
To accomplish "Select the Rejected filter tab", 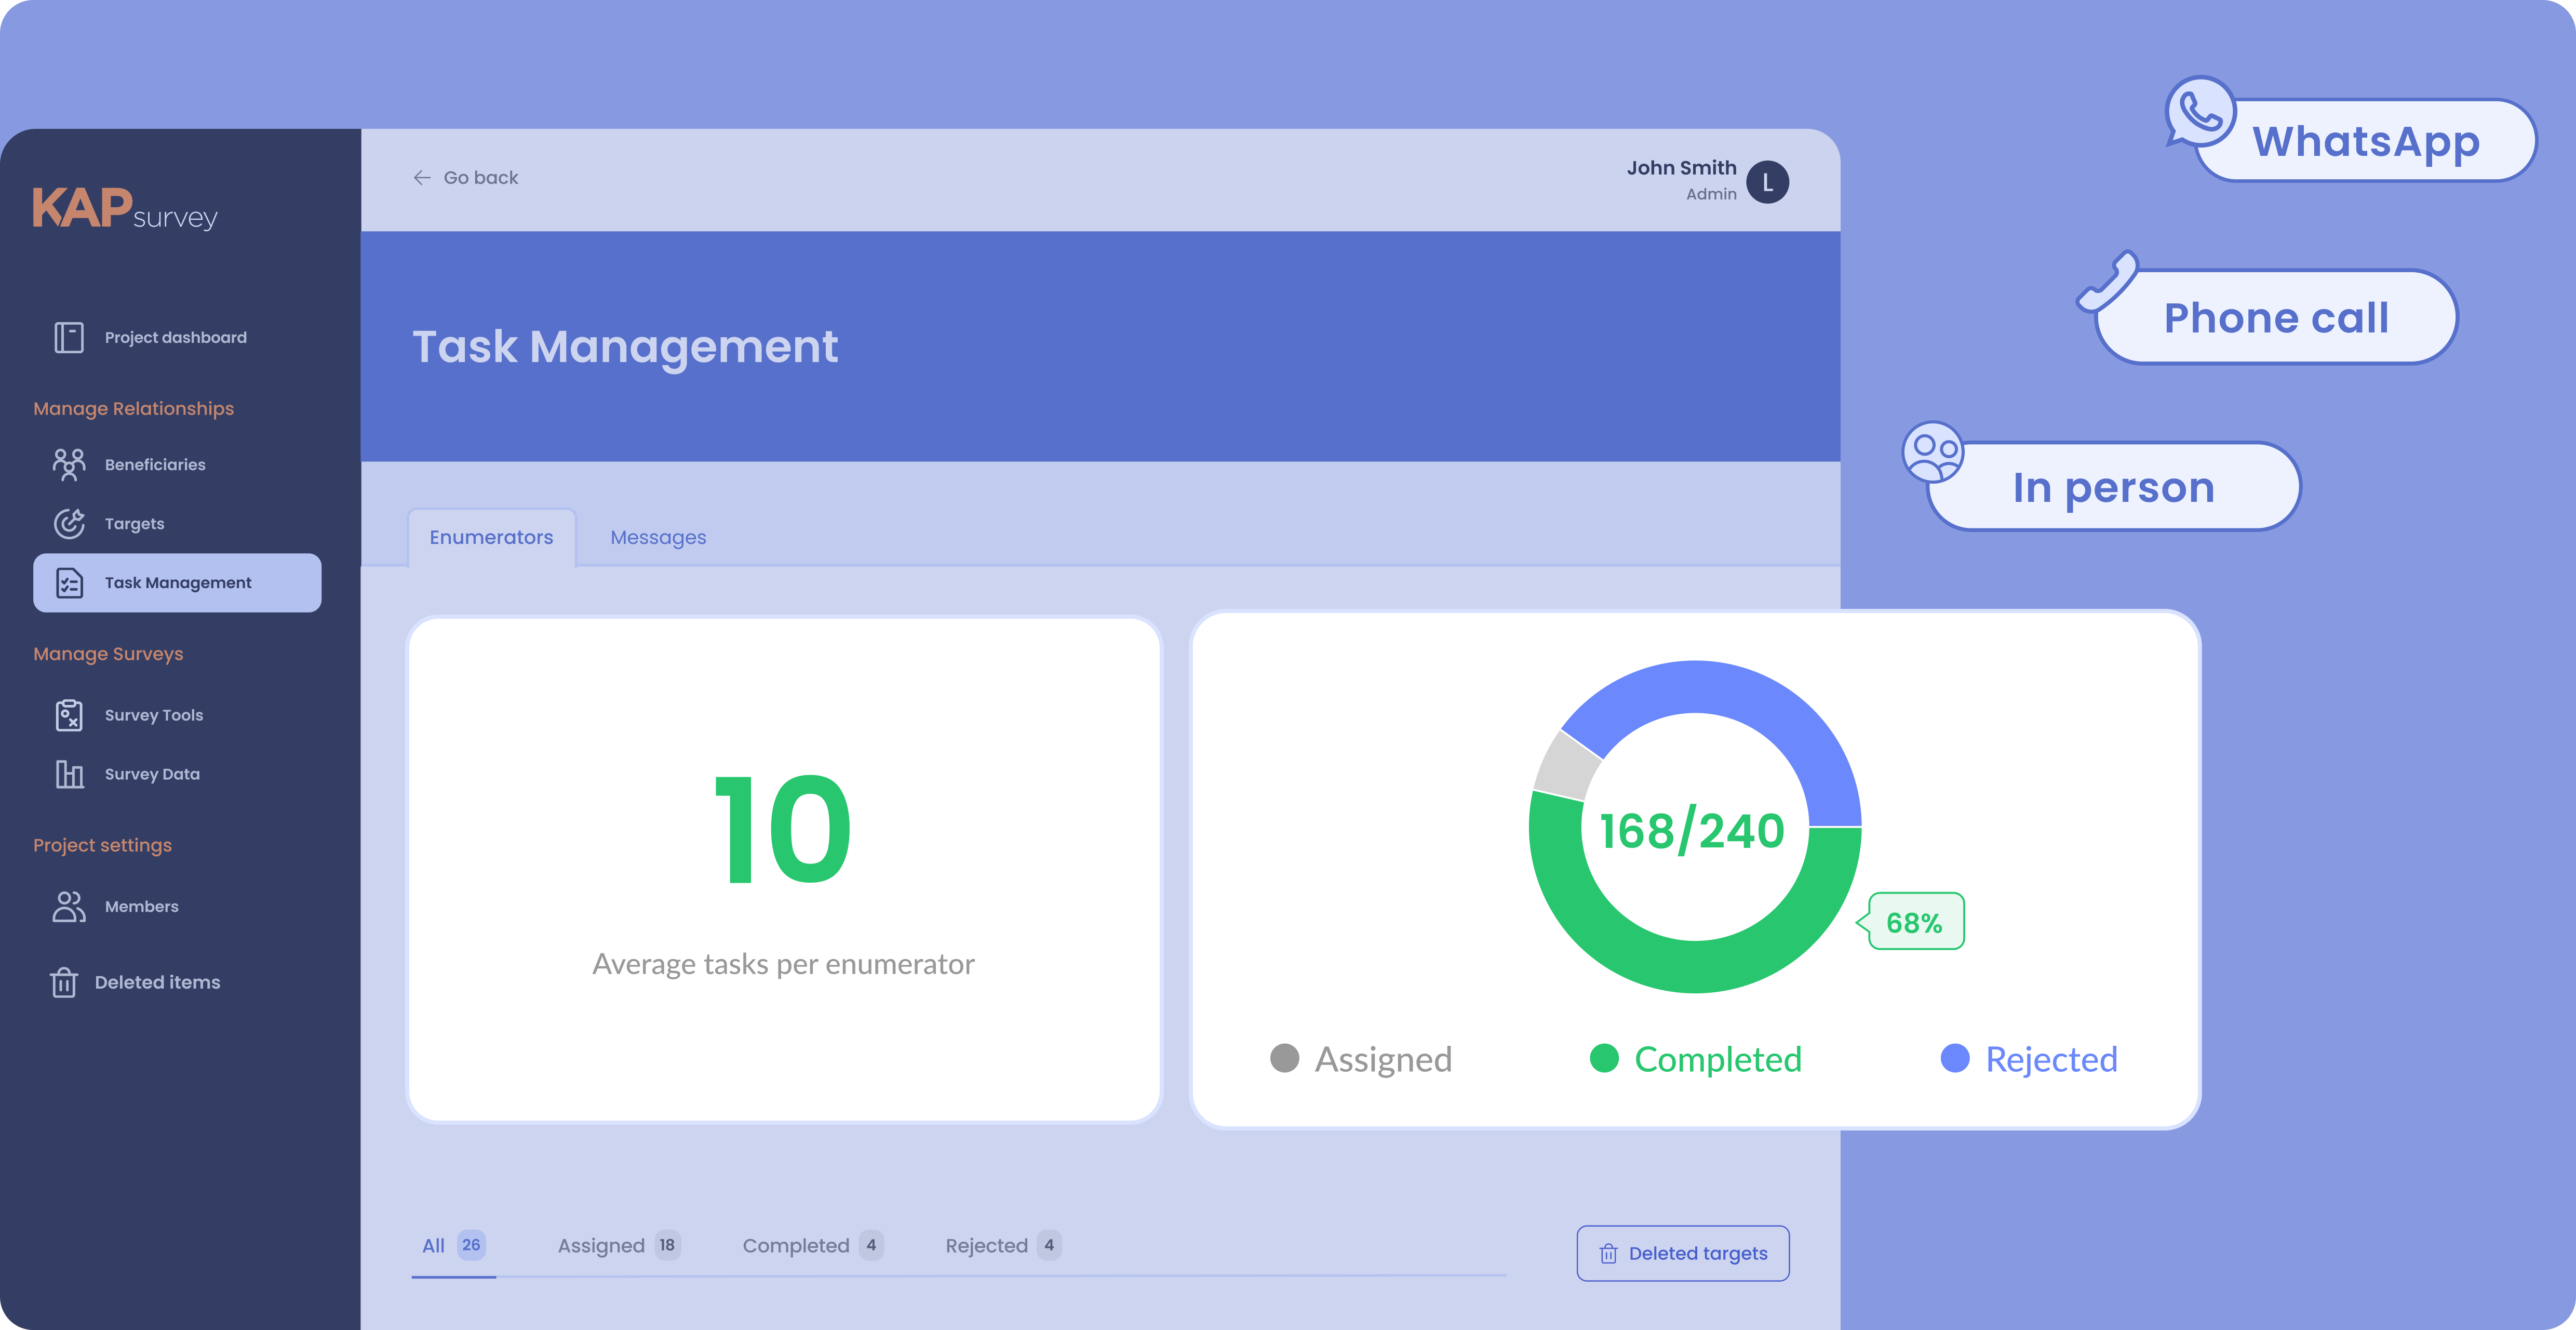I will pos(1003,1245).
